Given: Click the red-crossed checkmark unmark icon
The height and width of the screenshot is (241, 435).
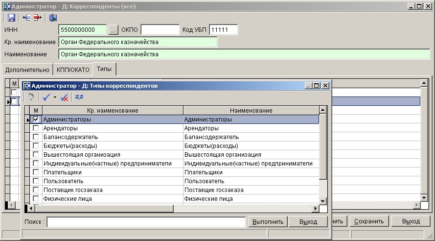Looking at the screenshot, I should (x=64, y=97).
